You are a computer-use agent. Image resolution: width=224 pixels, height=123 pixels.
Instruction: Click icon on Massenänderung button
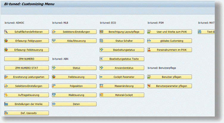101,86
